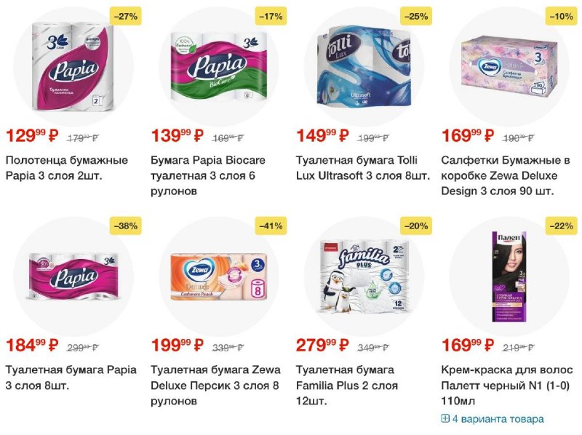Open the Familia Plus toilet paper image

point(364,276)
